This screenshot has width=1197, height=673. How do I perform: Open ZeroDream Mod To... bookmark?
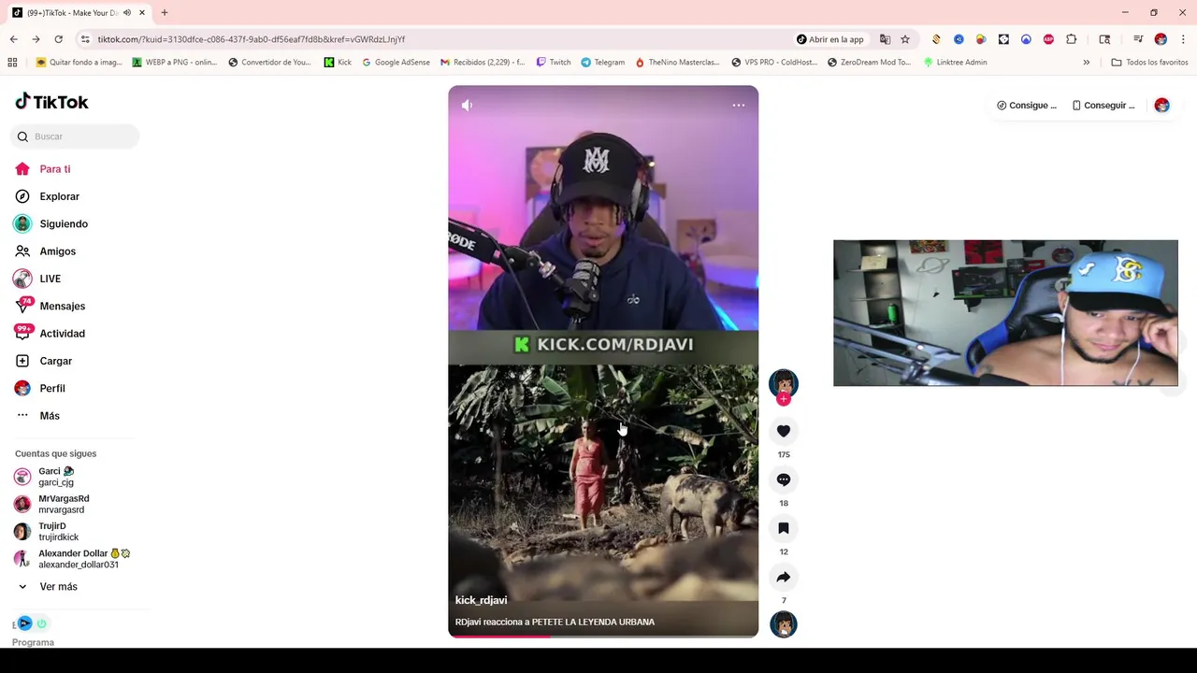pos(870,63)
